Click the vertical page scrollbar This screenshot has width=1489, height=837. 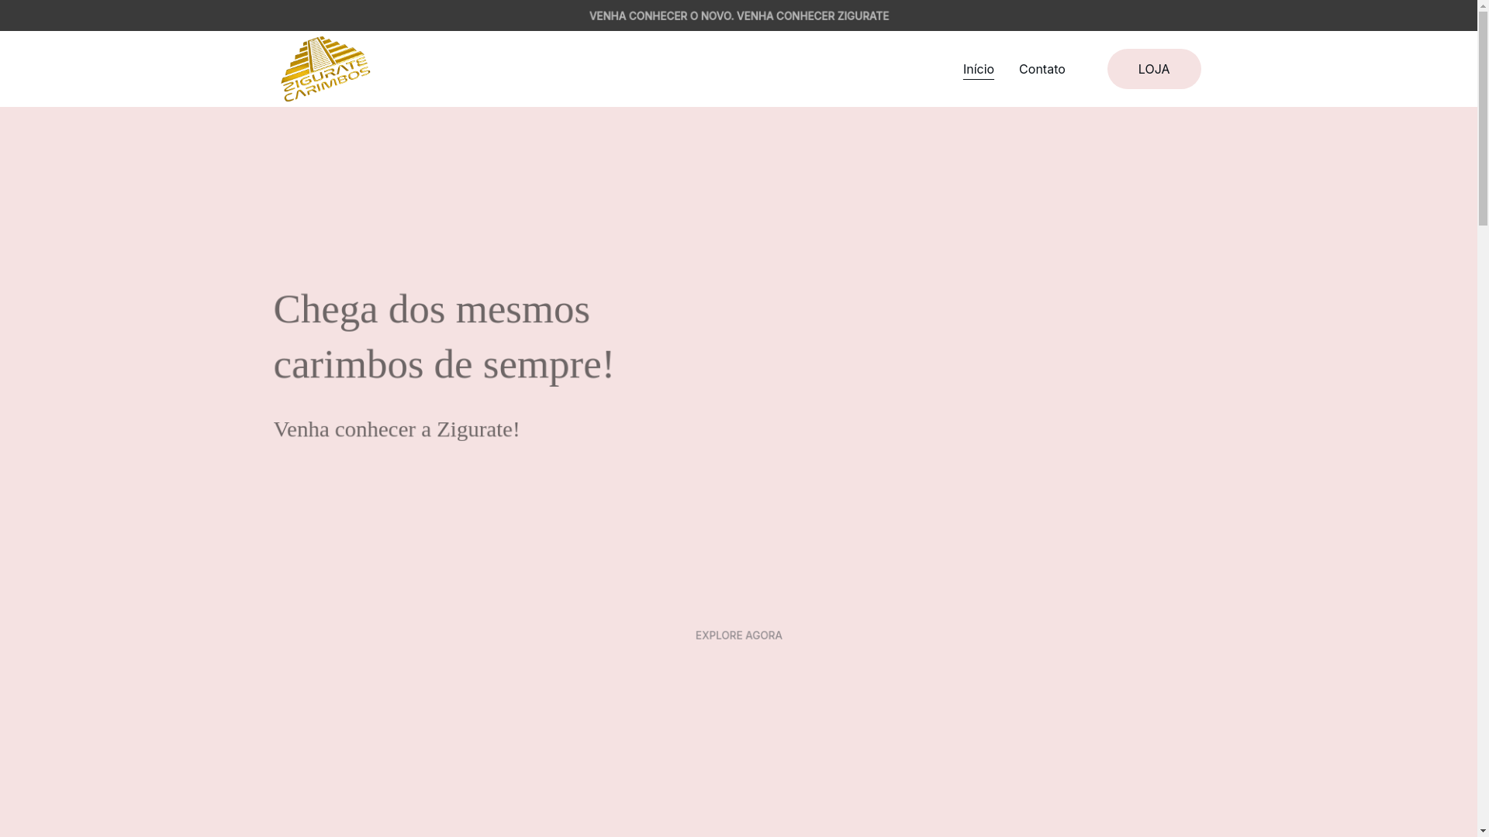1483,418
